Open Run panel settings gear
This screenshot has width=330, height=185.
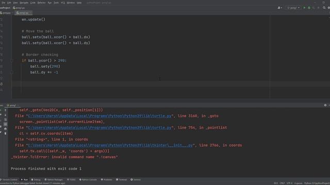(325, 105)
